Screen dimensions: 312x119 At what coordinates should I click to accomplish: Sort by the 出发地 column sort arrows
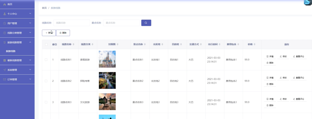click(162, 45)
